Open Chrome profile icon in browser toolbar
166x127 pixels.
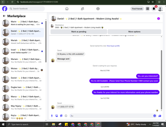pyautogui.click(x=159, y=2)
